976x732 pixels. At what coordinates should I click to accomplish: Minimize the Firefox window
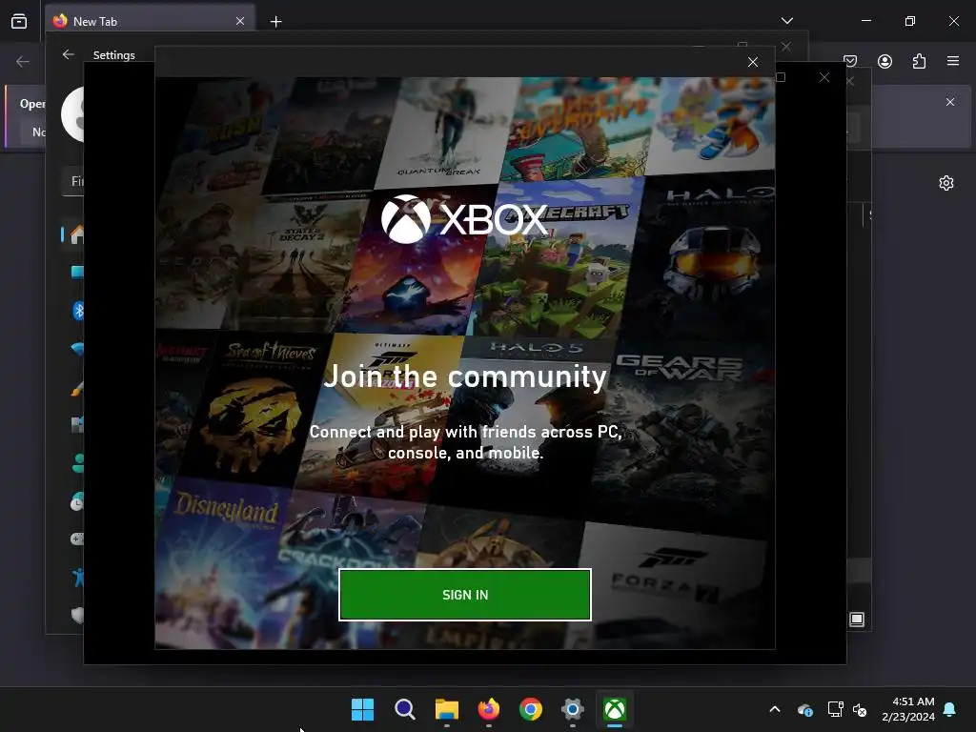coord(865,21)
